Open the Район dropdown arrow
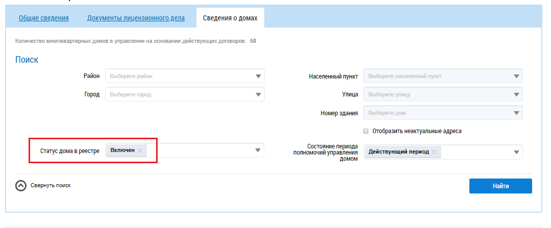 pyautogui.click(x=258, y=76)
